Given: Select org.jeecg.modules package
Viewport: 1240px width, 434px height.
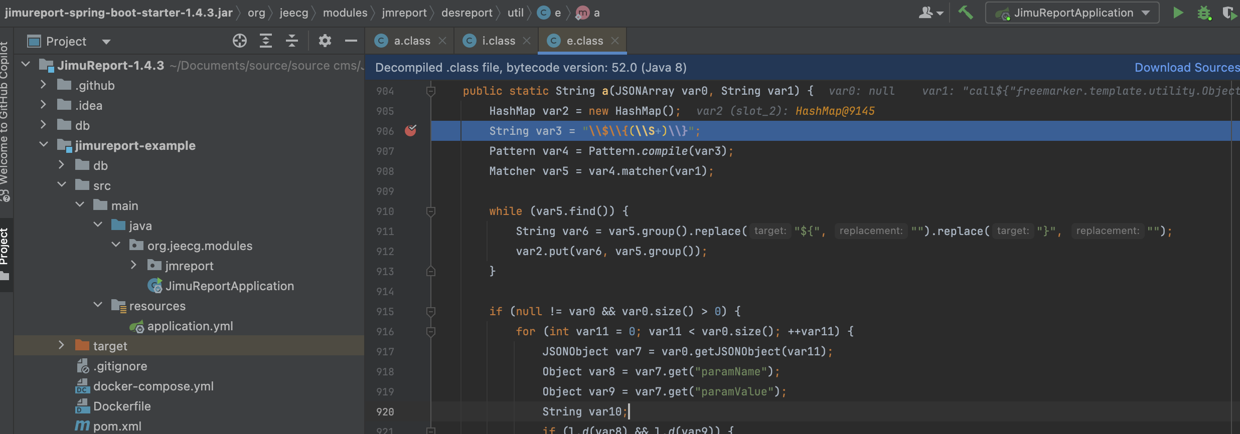Looking at the screenshot, I should tap(200, 246).
